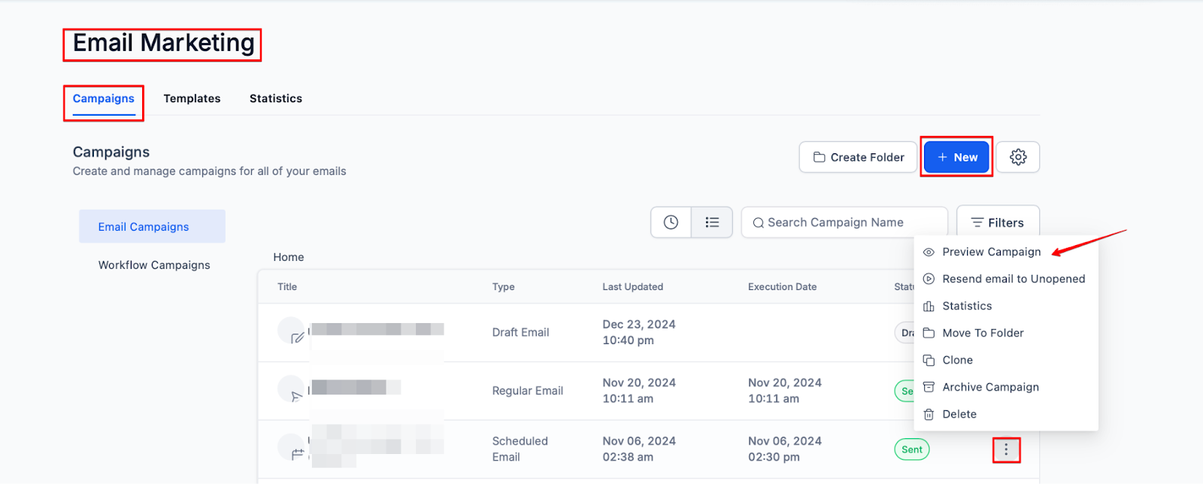Image resolution: width=1203 pixels, height=484 pixels.
Task: Select the list view icon
Action: coord(712,222)
